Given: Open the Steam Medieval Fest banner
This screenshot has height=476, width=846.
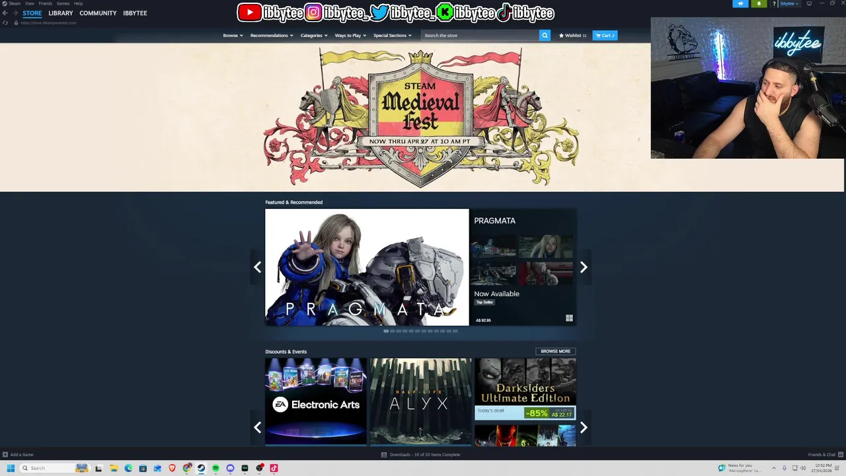Looking at the screenshot, I should (x=421, y=117).
